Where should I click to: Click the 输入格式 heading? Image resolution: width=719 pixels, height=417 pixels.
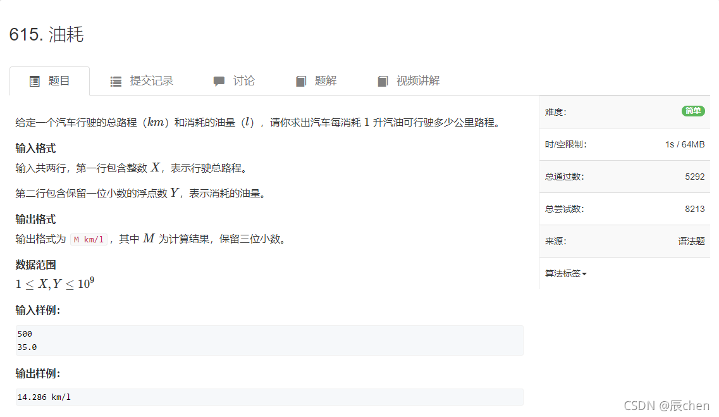coord(35,148)
